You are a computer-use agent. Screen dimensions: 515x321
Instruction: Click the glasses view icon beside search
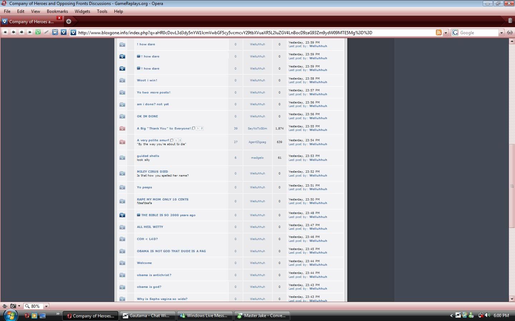point(510,32)
